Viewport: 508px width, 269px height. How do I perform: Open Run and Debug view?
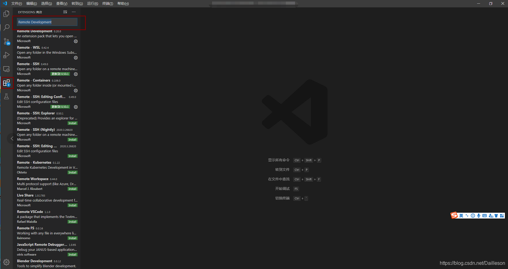tap(6, 55)
